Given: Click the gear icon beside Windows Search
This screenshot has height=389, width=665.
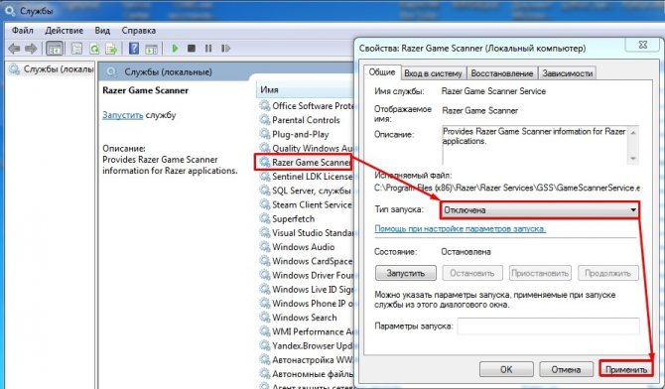Looking at the screenshot, I should click(265, 318).
